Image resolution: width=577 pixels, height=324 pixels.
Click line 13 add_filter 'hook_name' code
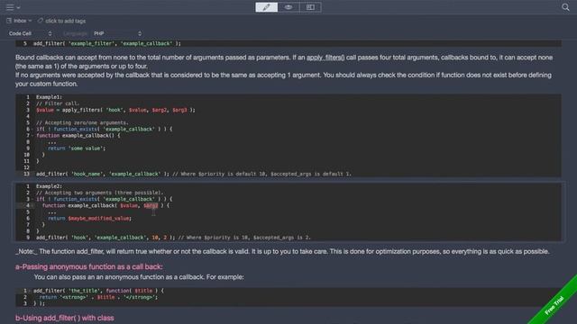pyautogui.click(x=194, y=174)
